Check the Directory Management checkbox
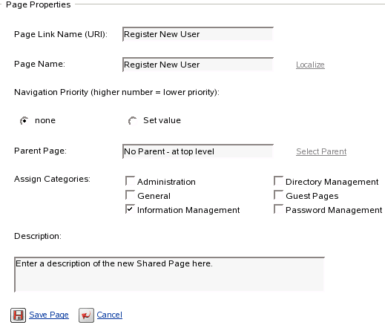The image size is (385, 325). [278, 181]
